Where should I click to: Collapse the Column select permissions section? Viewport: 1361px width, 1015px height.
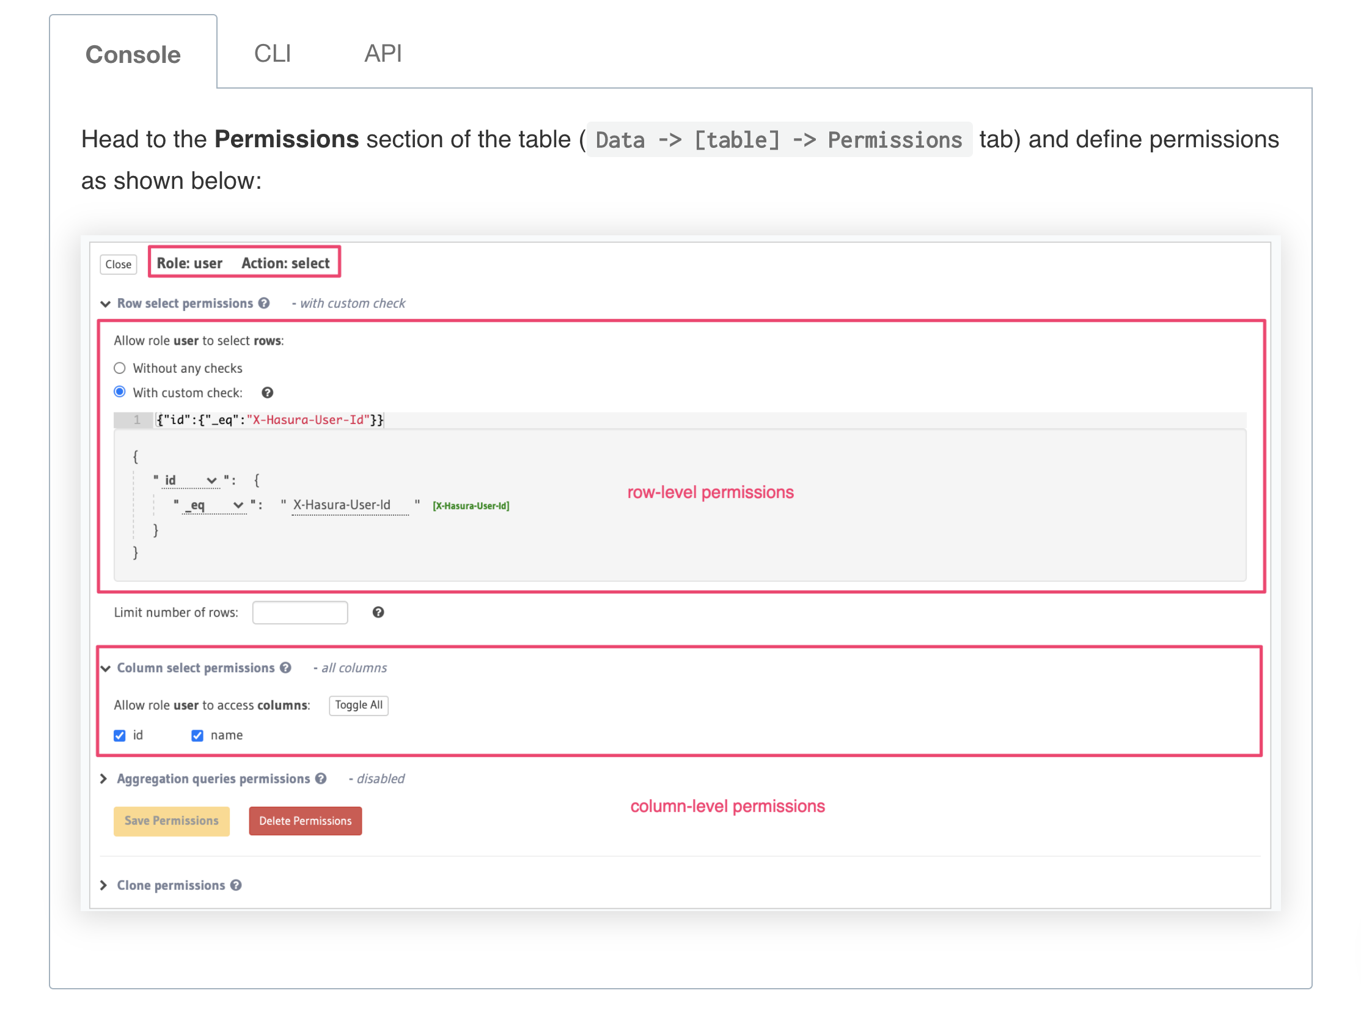[106, 669]
